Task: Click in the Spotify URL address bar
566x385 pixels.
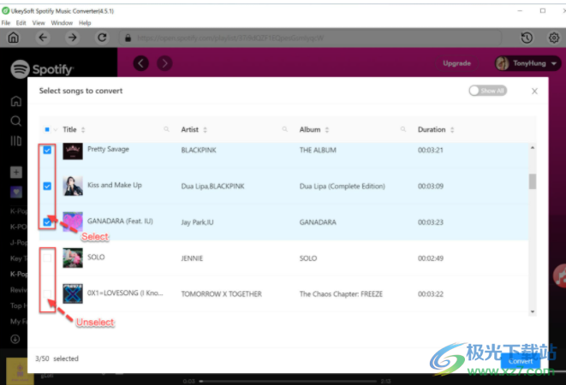Action: pos(311,38)
